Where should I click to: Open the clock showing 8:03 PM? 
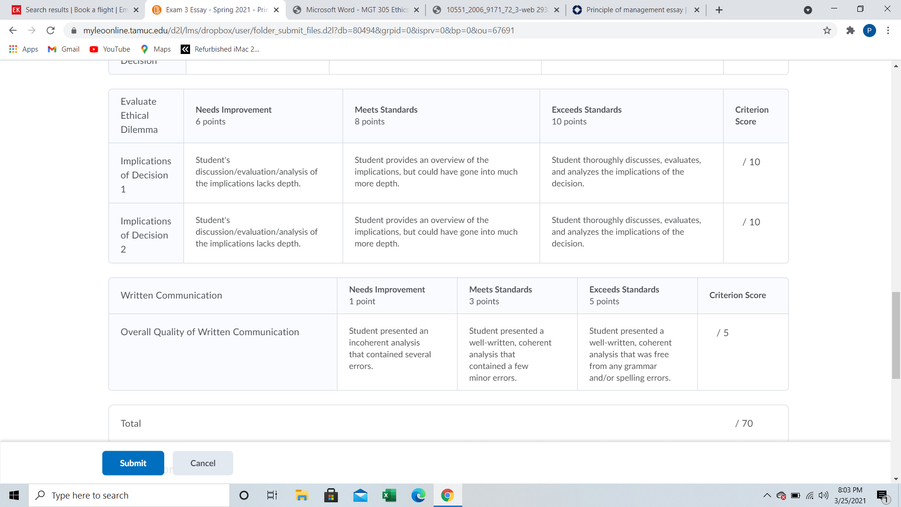click(x=850, y=495)
